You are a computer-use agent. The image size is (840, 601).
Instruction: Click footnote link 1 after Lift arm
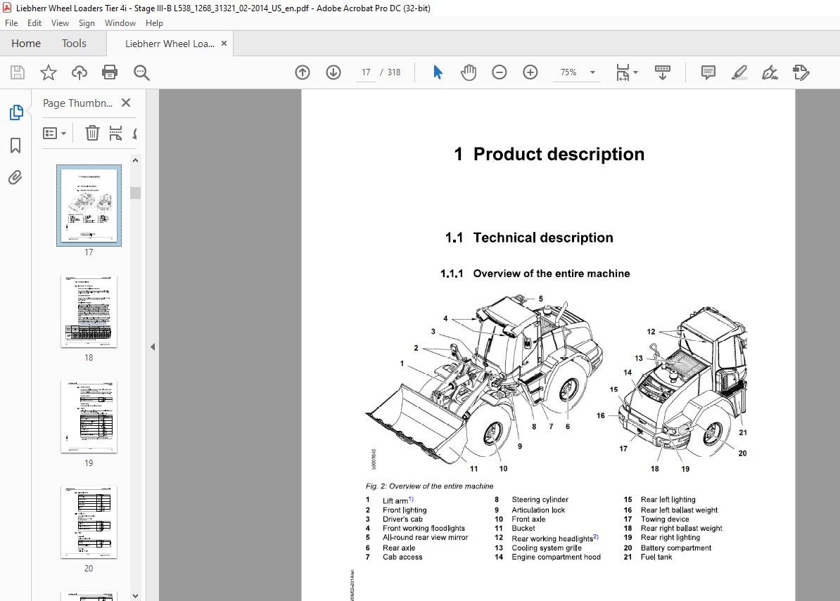[411, 499]
